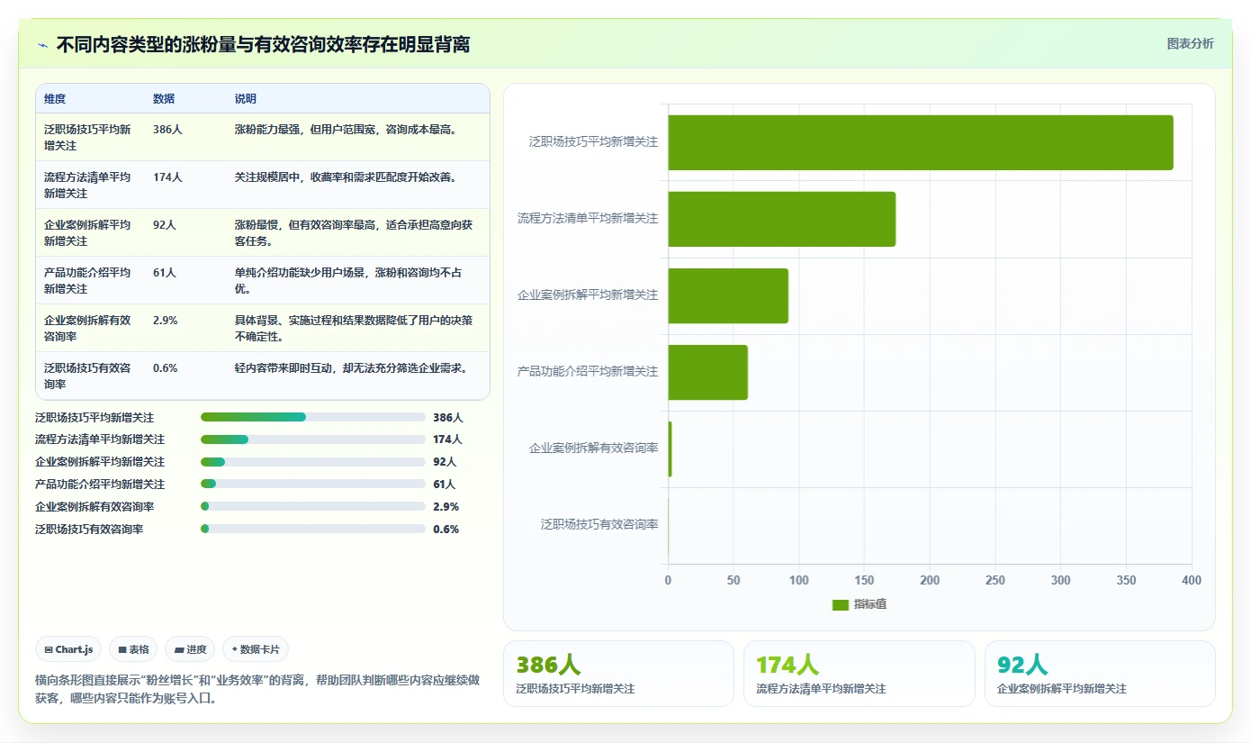Click description starting 涨粉能力最强
The image size is (1251, 743).
click(x=346, y=130)
